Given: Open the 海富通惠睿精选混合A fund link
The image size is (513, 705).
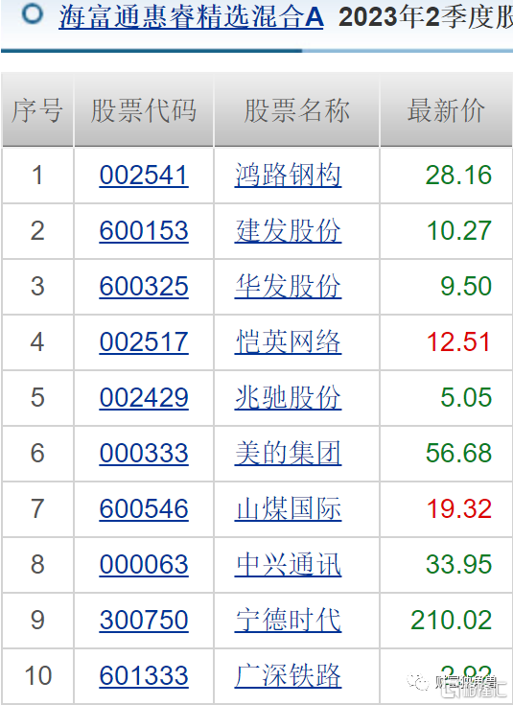Looking at the screenshot, I should click(x=191, y=17).
